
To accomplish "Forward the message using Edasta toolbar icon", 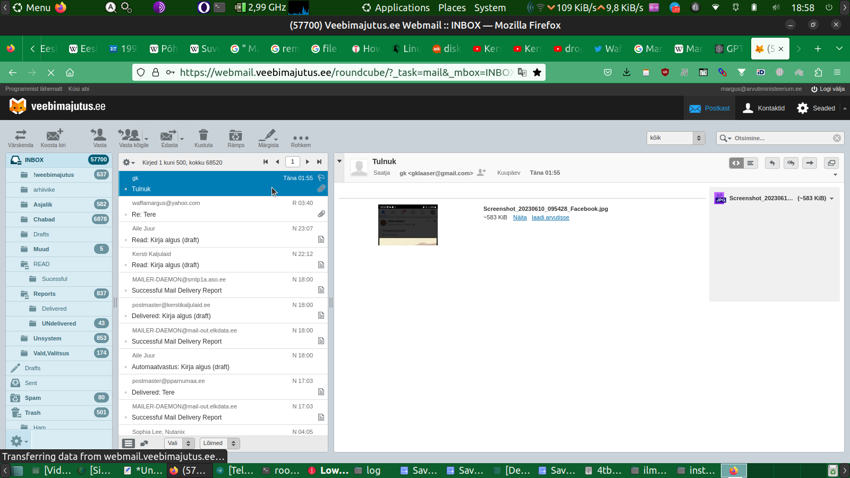I will tap(169, 138).
